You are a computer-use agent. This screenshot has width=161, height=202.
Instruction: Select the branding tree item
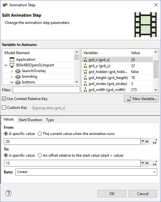coord(30,77)
